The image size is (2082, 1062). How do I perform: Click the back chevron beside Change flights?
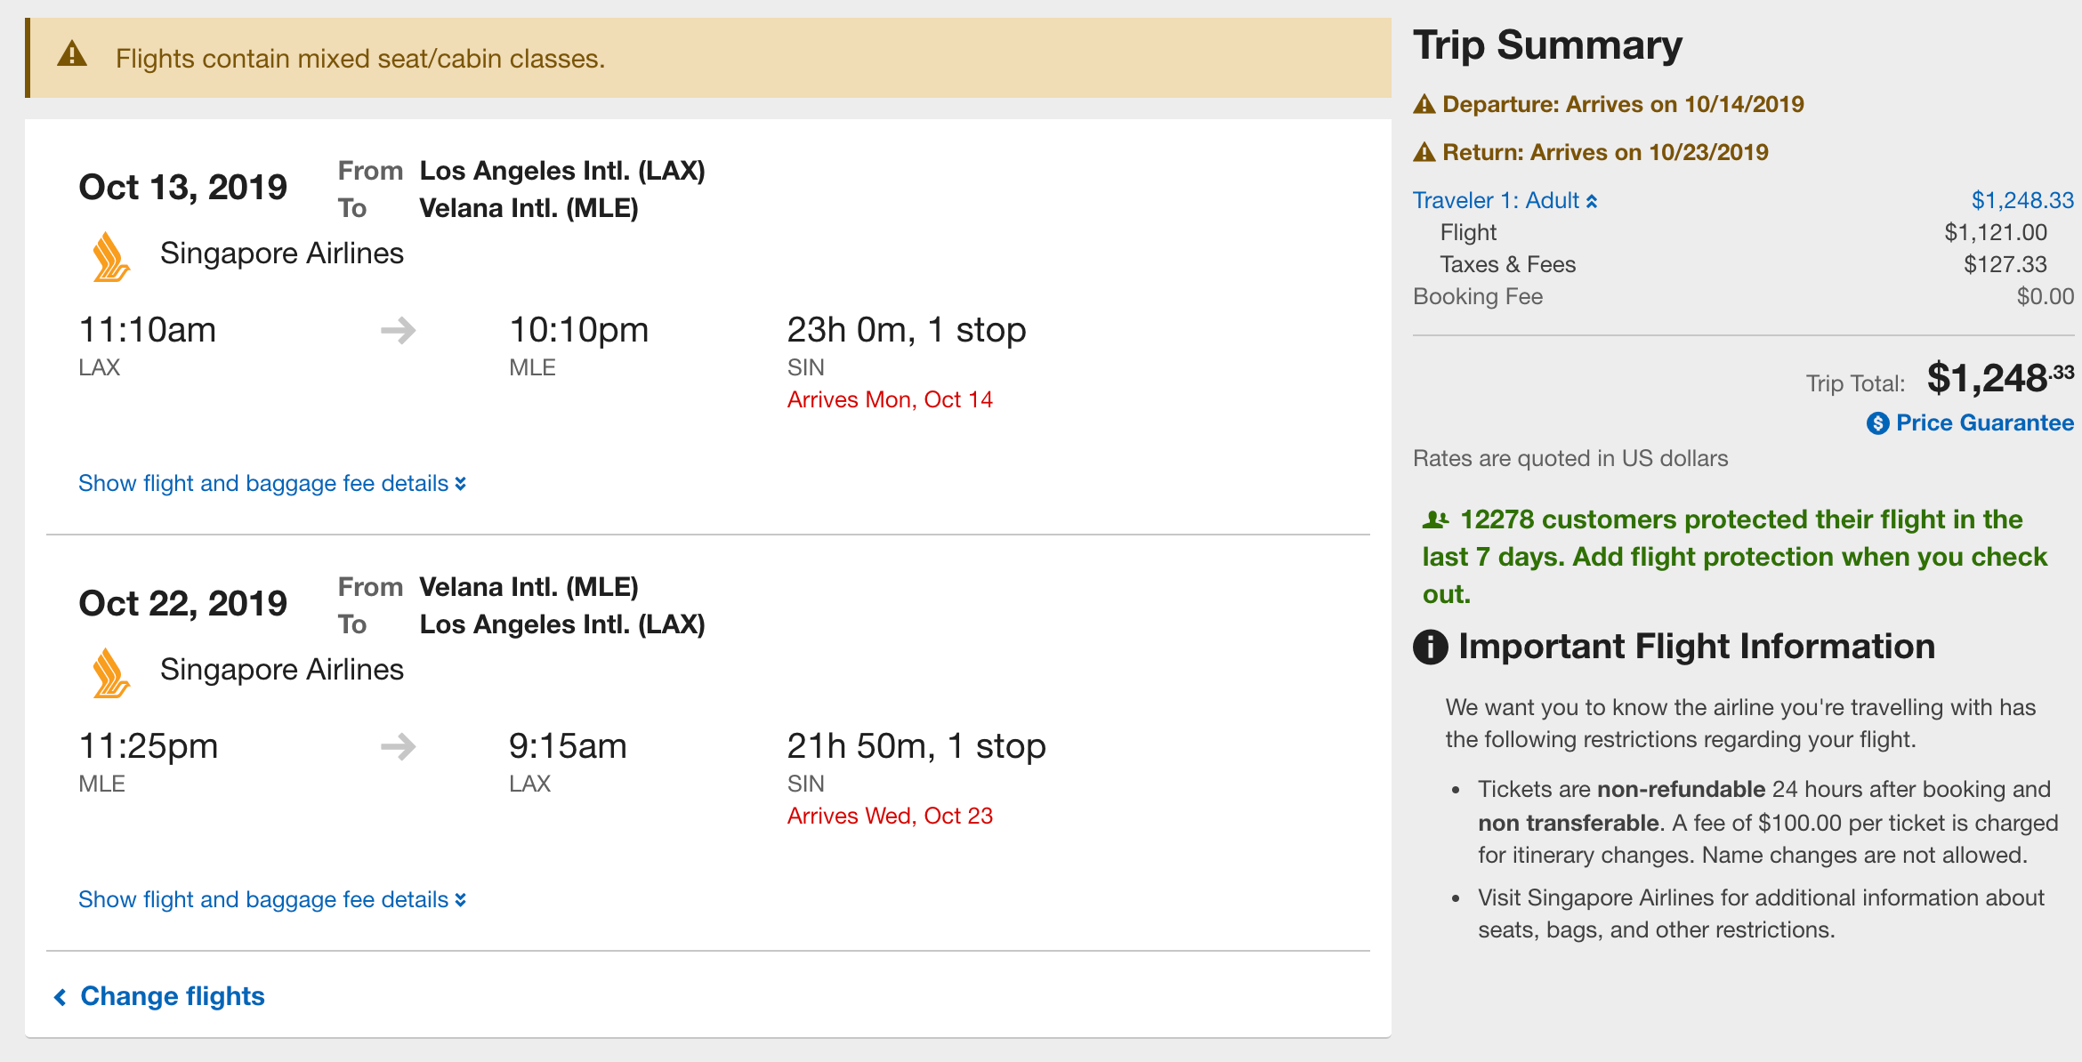61,997
